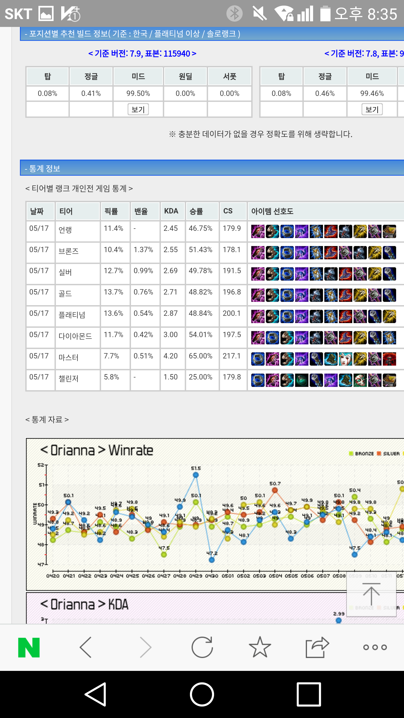
Task: Tap first item icon in 언랭 row
Action: pyautogui.click(x=258, y=231)
